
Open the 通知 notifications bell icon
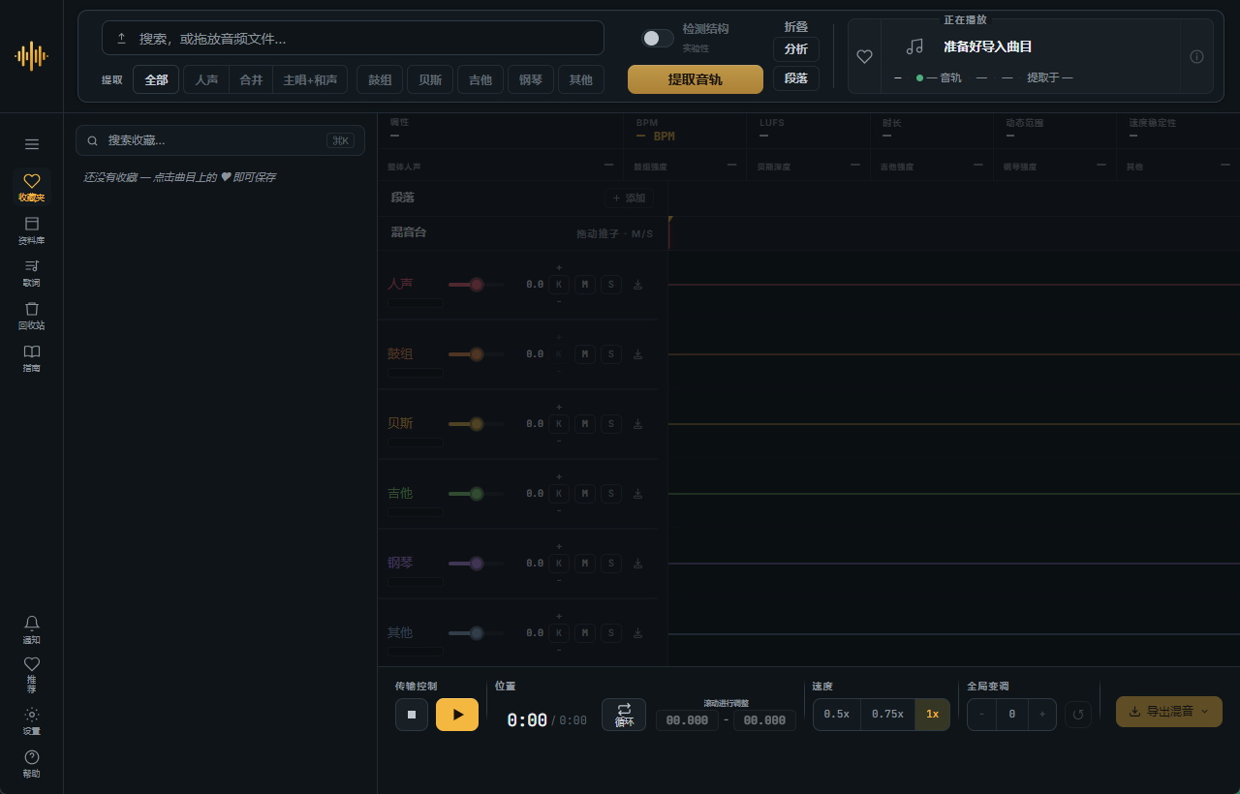coord(32,629)
